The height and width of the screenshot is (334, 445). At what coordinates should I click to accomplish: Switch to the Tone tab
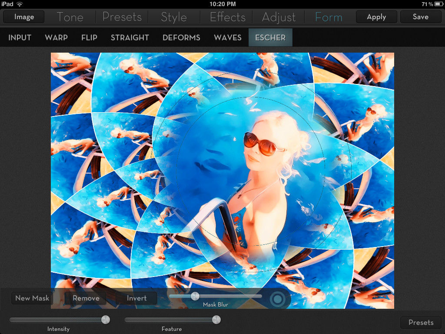(70, 17)
